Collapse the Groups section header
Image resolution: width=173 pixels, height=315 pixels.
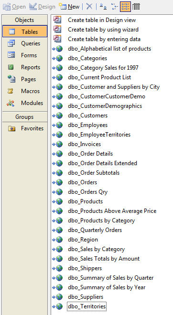[x=25, y=117]
